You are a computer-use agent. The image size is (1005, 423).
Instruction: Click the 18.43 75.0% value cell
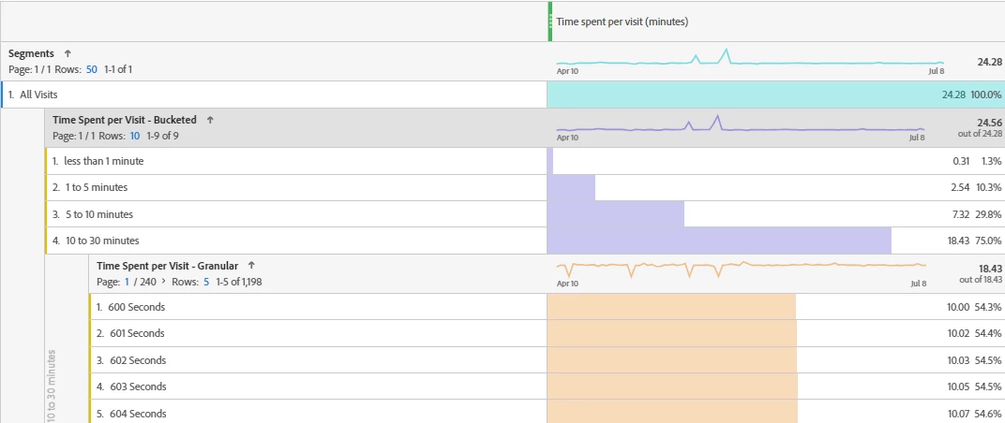775,241
